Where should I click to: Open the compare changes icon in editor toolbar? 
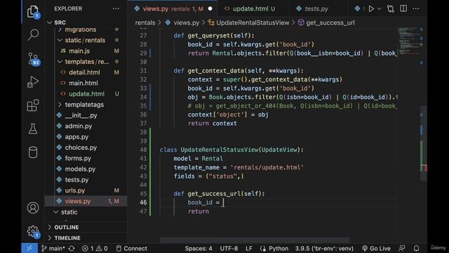pyautogui.click(x=391, y=9)
